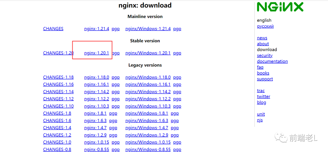Open pgp signature for nginx-1.21.4
Viewport: 328px width, 152px height.
tap(116, 29)
